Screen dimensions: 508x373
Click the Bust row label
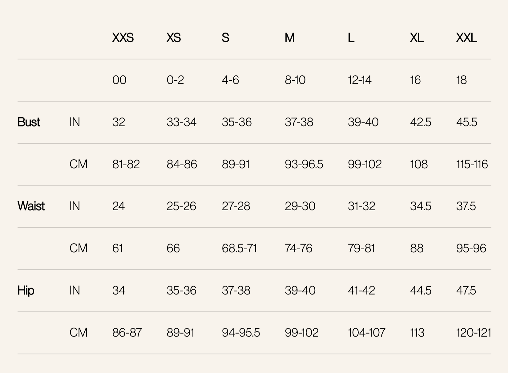coord(29,122)
